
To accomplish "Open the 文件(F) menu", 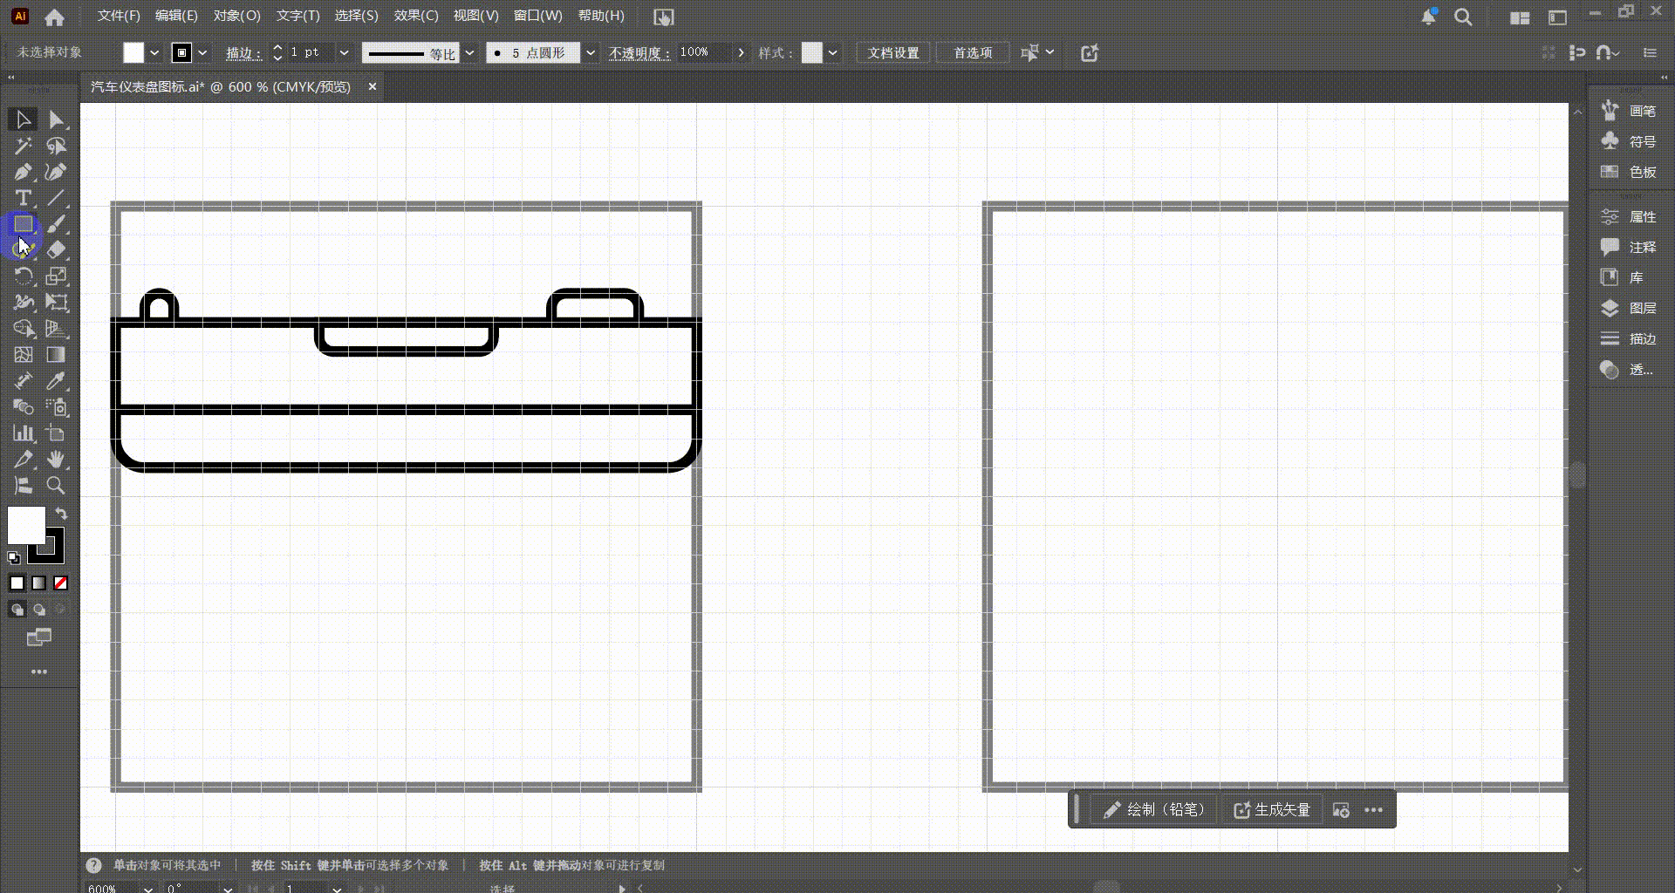I will [119, 16].
